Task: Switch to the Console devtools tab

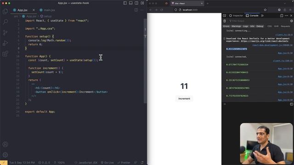Action: [252, 16]
